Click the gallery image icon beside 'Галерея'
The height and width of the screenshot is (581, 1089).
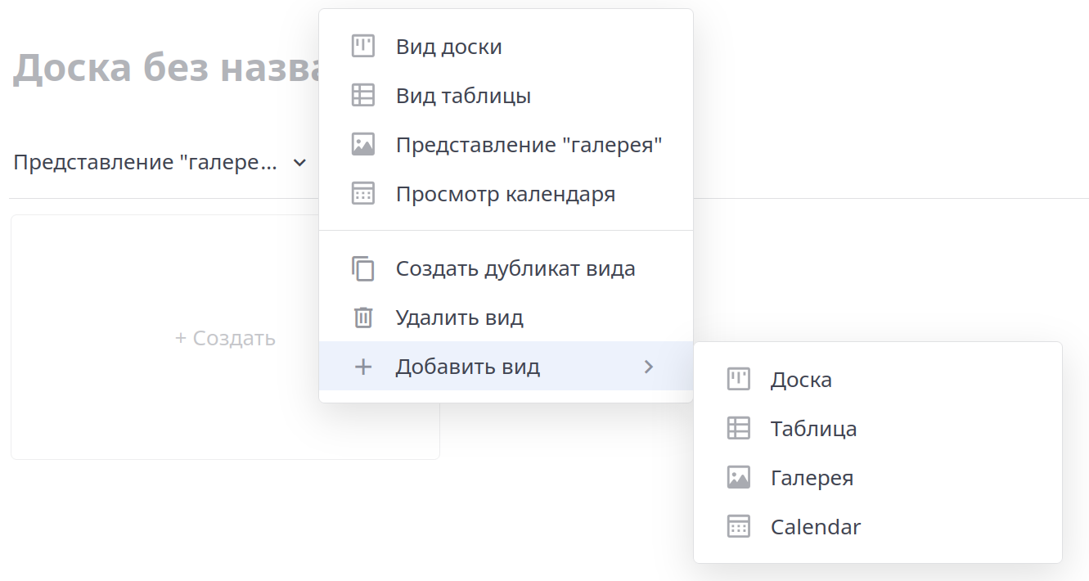point(739,477)
